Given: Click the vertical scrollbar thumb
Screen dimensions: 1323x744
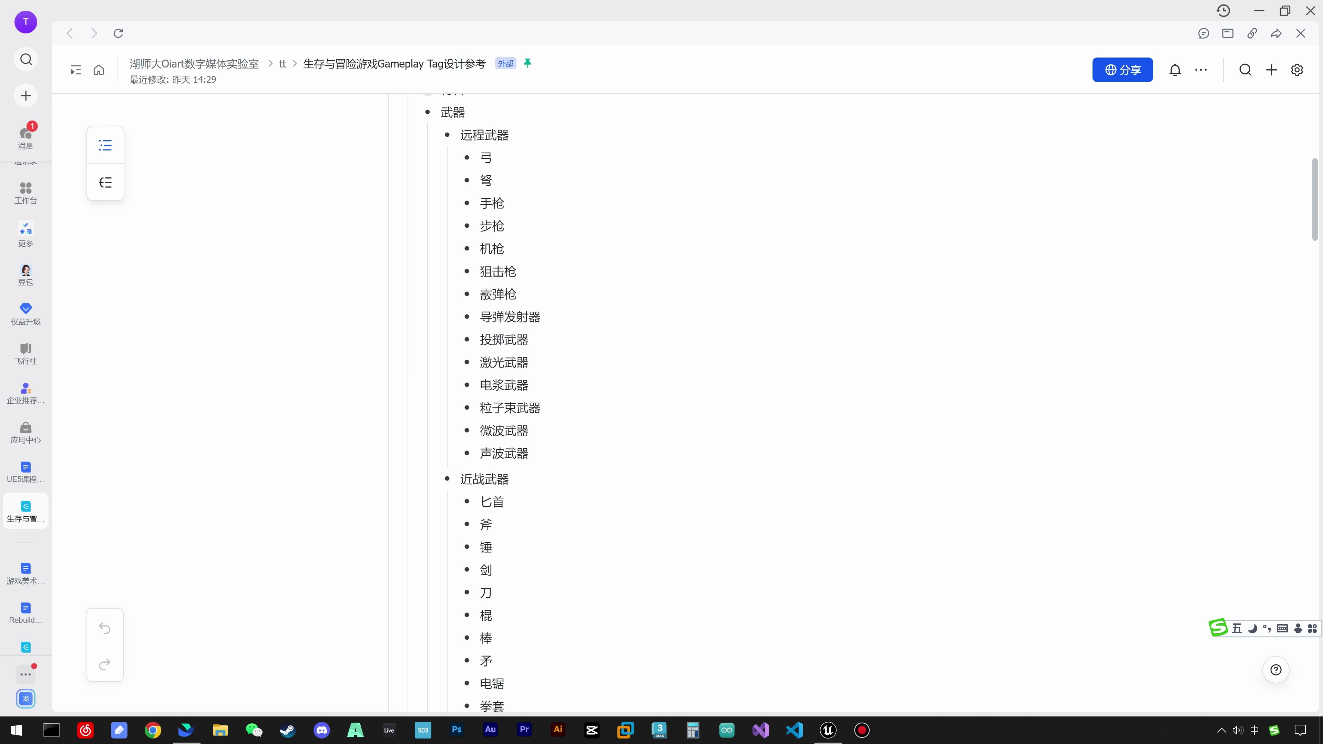Looking at the screenshot, I should pos(1315,199).
